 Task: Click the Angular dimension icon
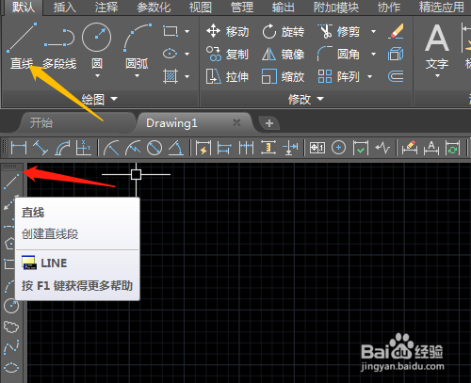tap(176, 148)
